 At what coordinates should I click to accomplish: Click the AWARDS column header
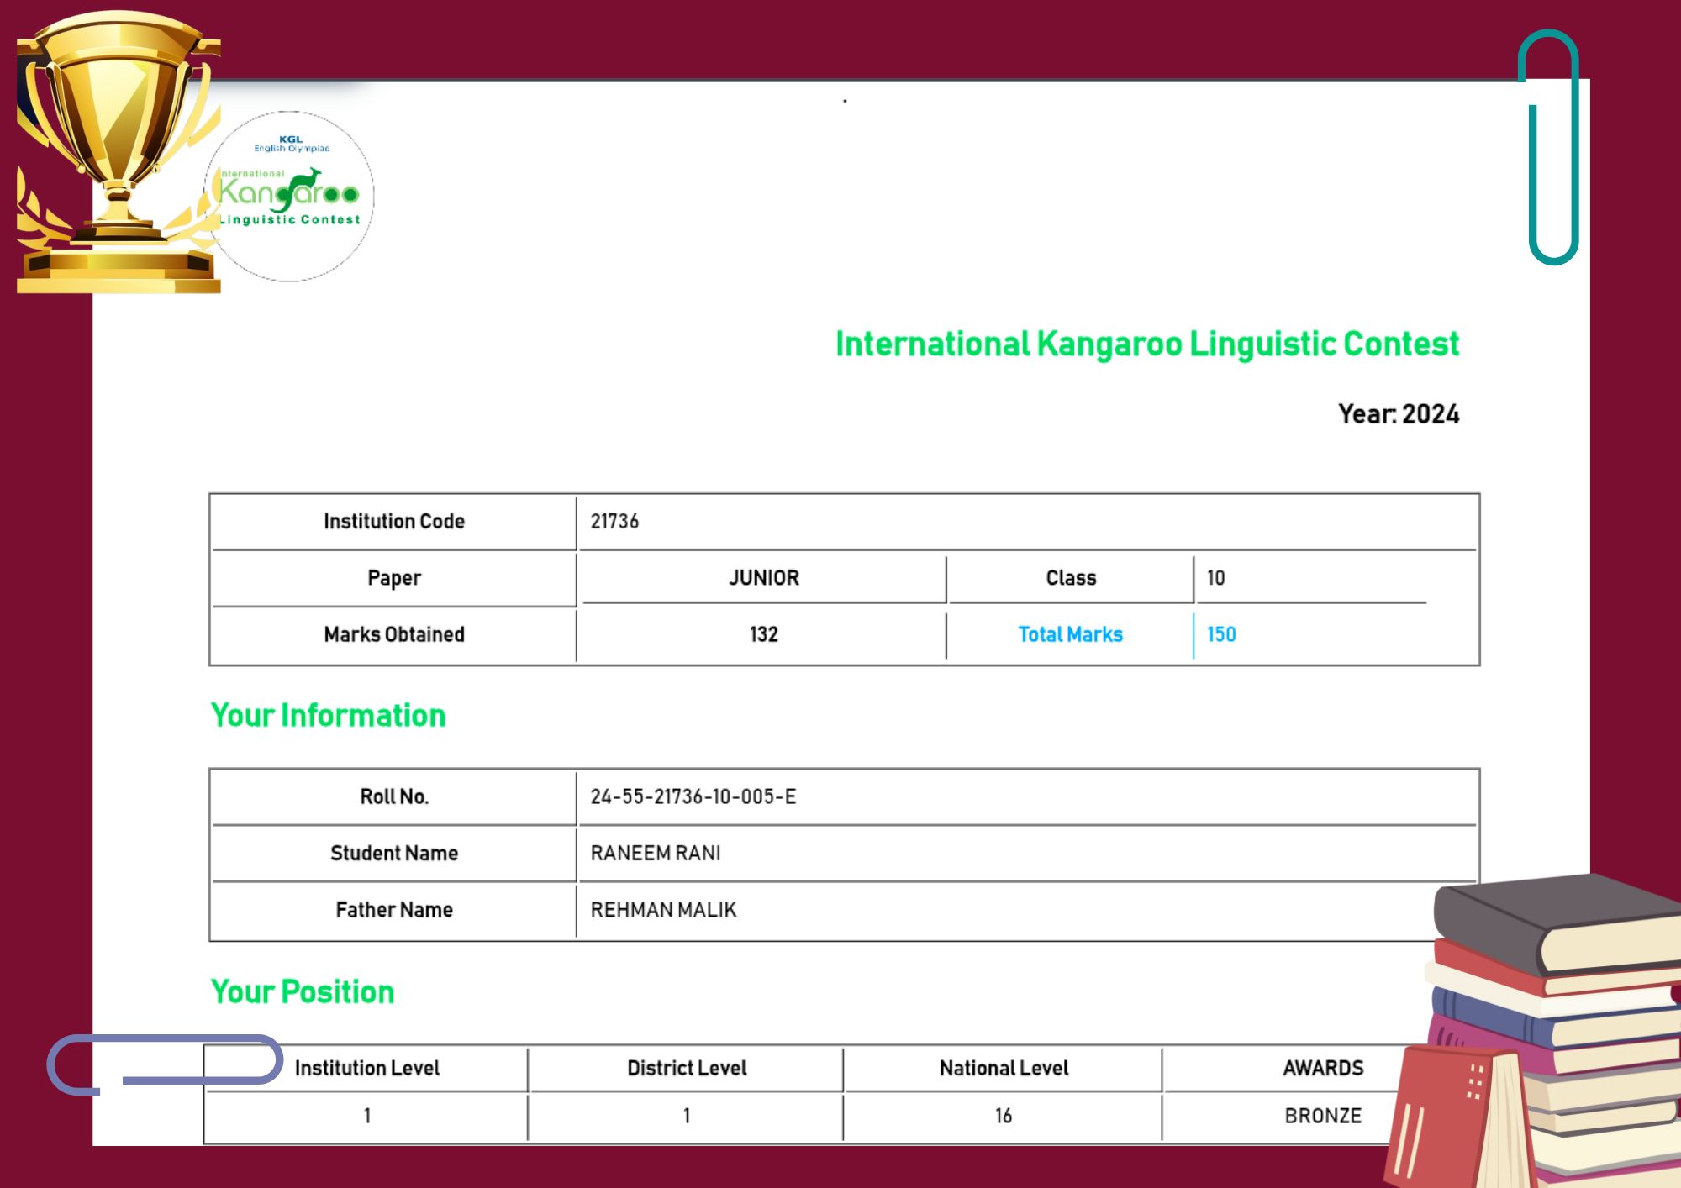[x=1323, y=1068]
